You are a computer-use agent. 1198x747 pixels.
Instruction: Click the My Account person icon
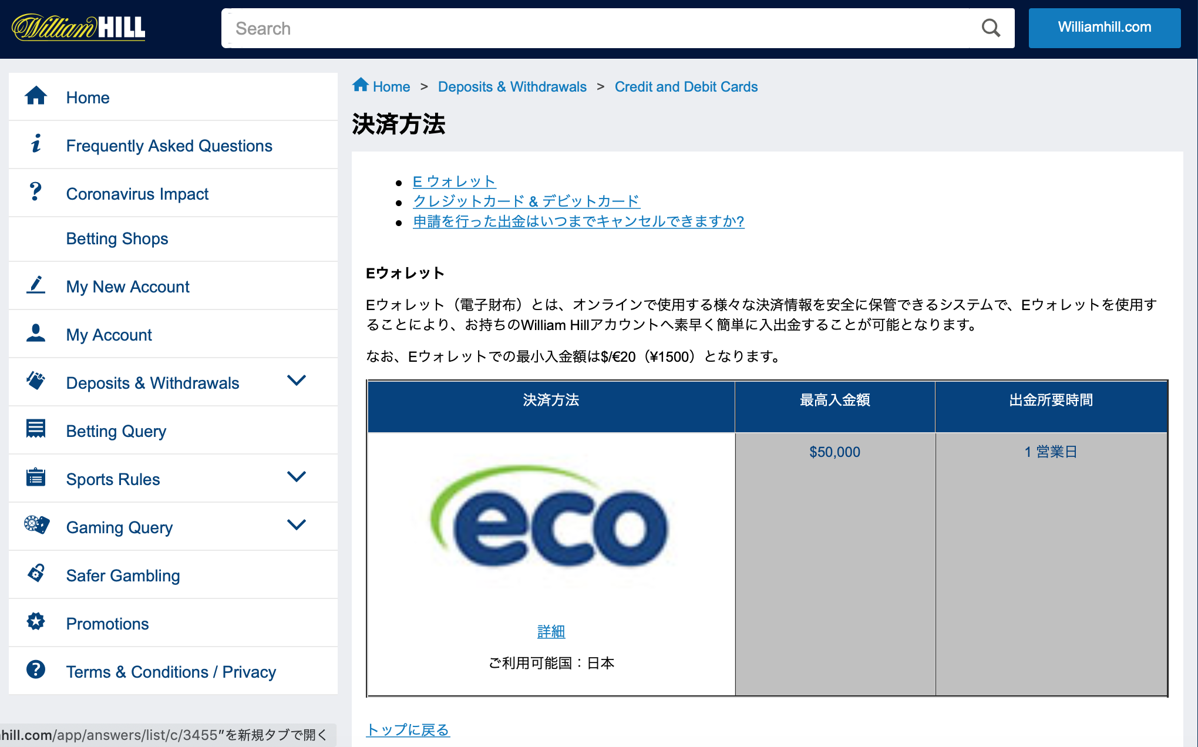[36, 333]
